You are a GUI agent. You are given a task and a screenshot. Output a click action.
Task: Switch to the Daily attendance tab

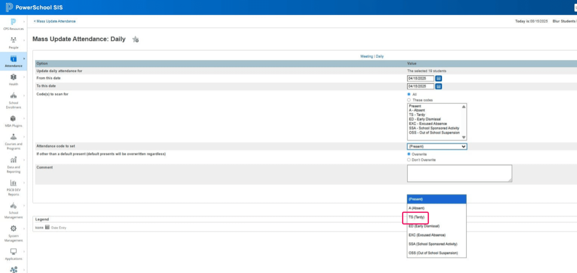pyautogui.click(x=380, y=56)
